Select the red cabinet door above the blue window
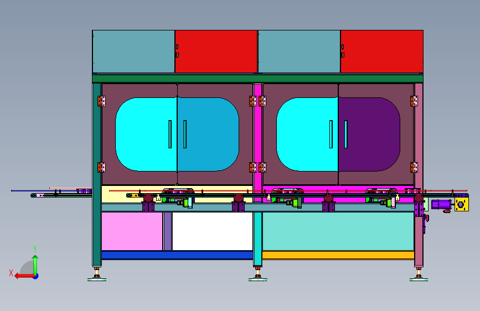Viewport: 480px width, 311px height. coord(216,51)
